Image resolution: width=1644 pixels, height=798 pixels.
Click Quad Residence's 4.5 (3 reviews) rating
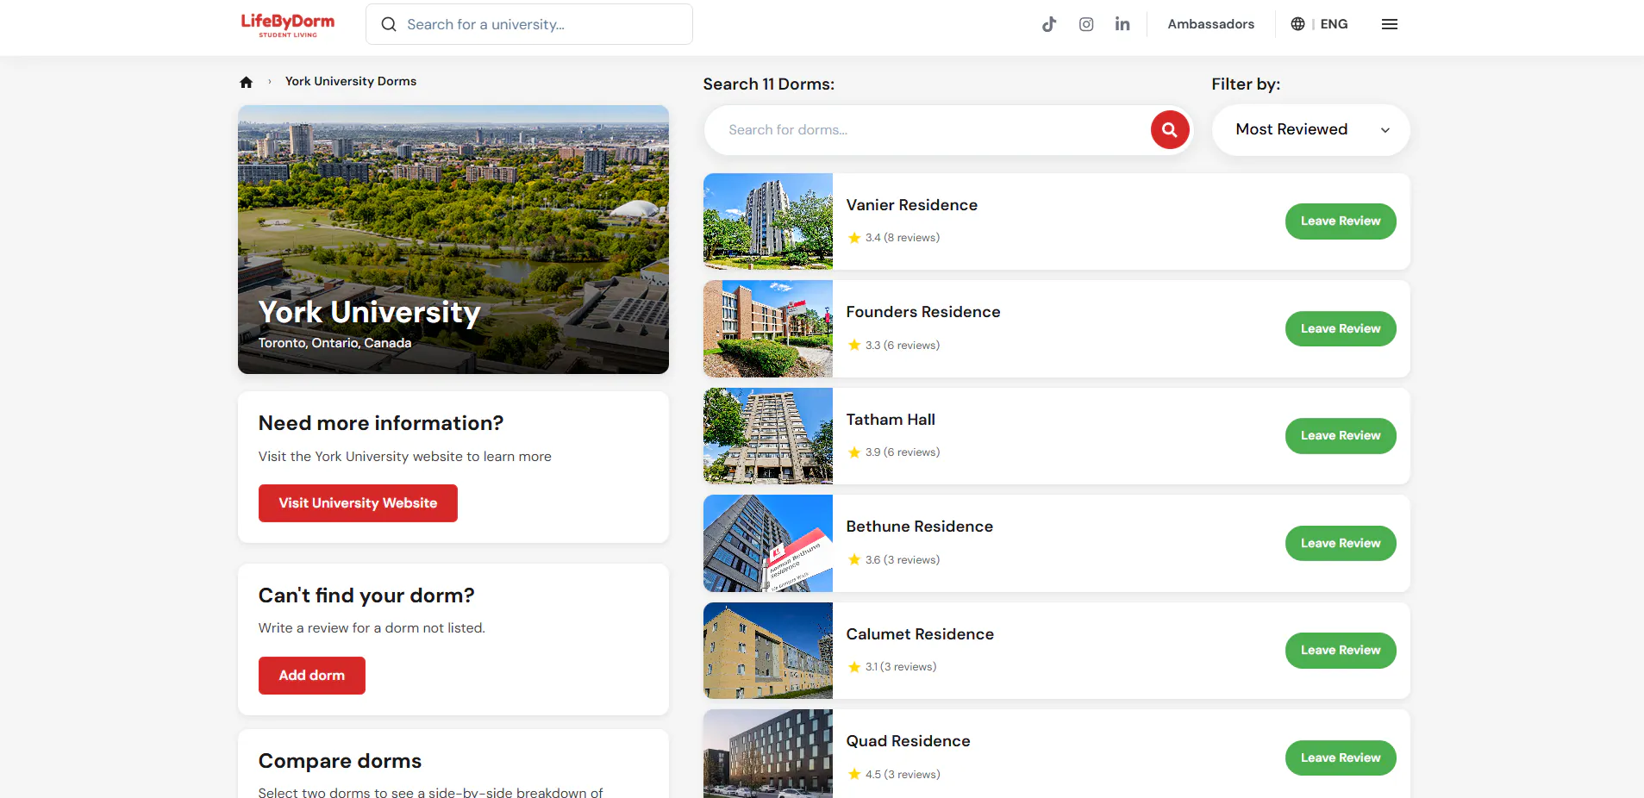tap(894, 775)
